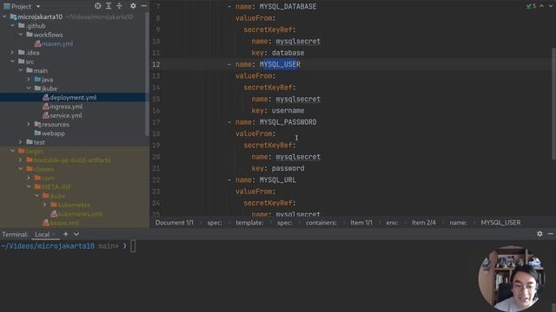Click the 'Item 2/4' breadcrumb

(424, 223)
